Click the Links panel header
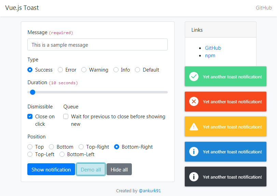Viewport: 277px width, 196px height. [221, 30]
